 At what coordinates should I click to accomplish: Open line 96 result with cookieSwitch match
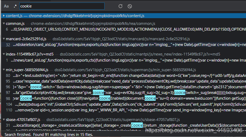tap(124, 87)
